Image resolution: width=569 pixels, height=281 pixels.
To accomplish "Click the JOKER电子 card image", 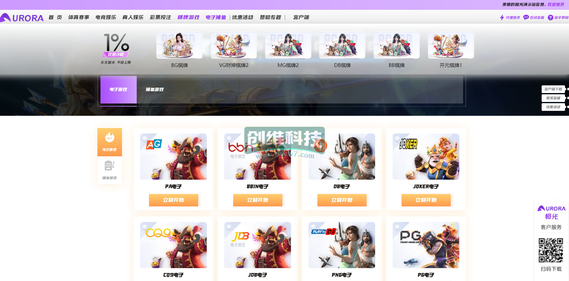I will (x=426, y=157).
